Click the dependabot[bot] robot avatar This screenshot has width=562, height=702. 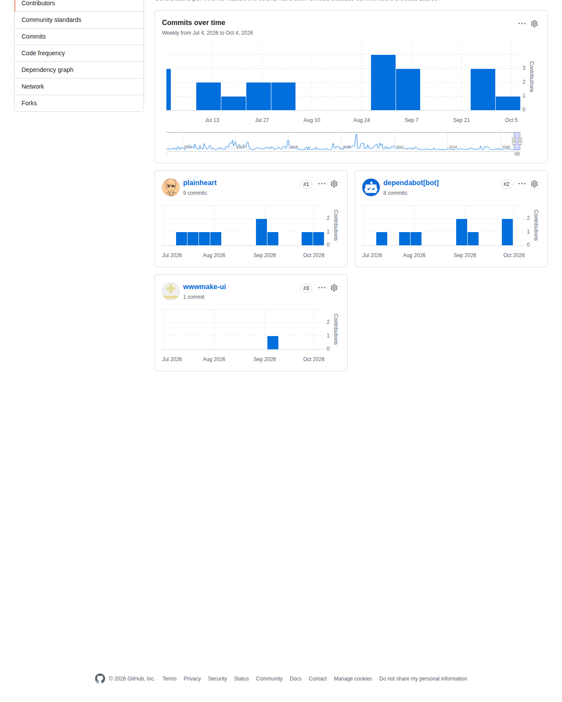371,187
